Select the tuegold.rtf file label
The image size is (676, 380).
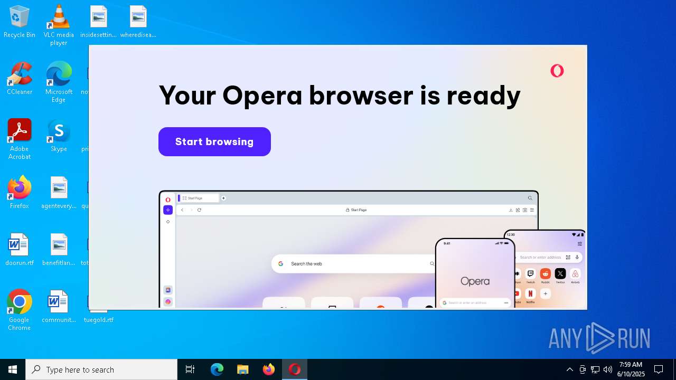(x=98, y=319)
